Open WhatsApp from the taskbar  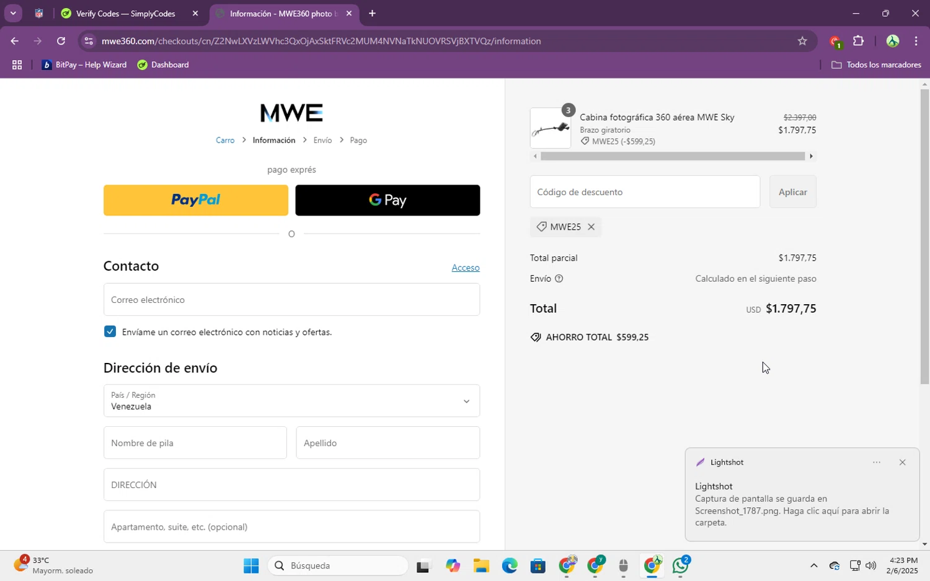[x=681, y=566]
